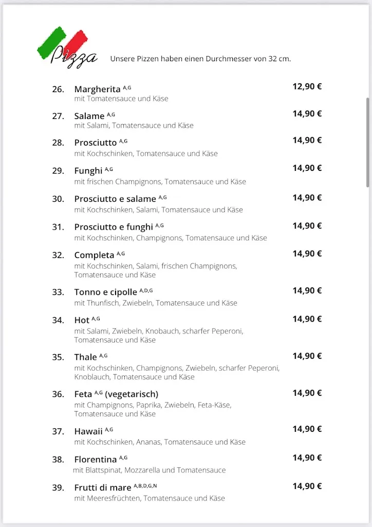Viewport: 372px width, 527px height.
Task: Select the Funghi pizza title
Action: pos(88,171)
